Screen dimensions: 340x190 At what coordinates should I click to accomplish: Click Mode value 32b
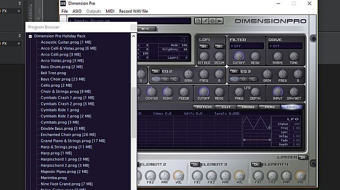pos(185,45)
